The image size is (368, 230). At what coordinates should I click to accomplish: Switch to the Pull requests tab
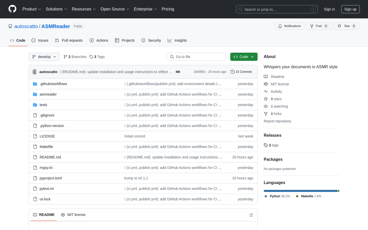69,40
